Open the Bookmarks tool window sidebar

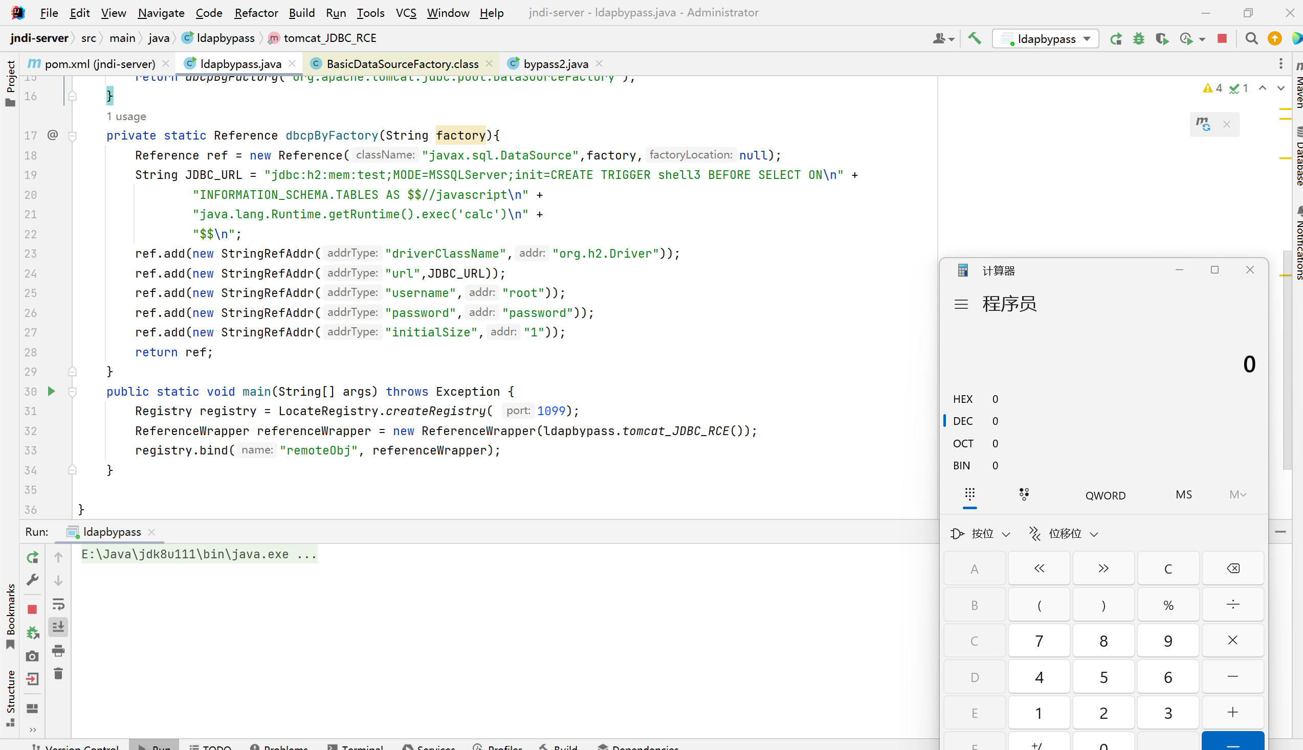coord(10,616)
